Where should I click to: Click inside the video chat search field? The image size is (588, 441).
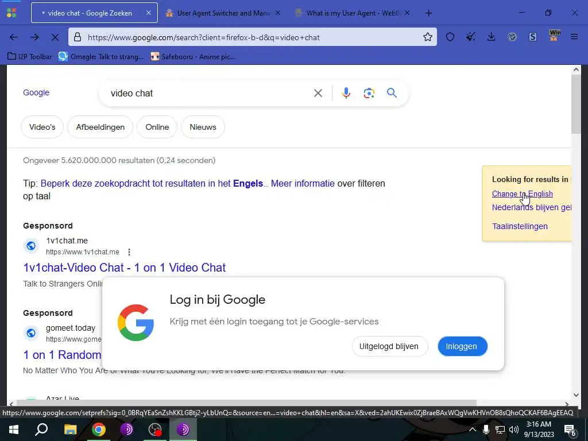[210, 93]
